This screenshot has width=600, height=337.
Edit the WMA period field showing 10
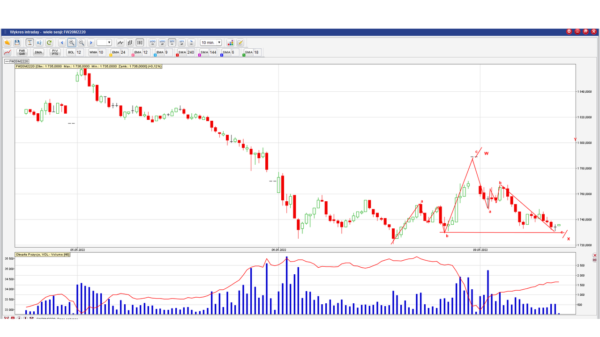[101, 52]
